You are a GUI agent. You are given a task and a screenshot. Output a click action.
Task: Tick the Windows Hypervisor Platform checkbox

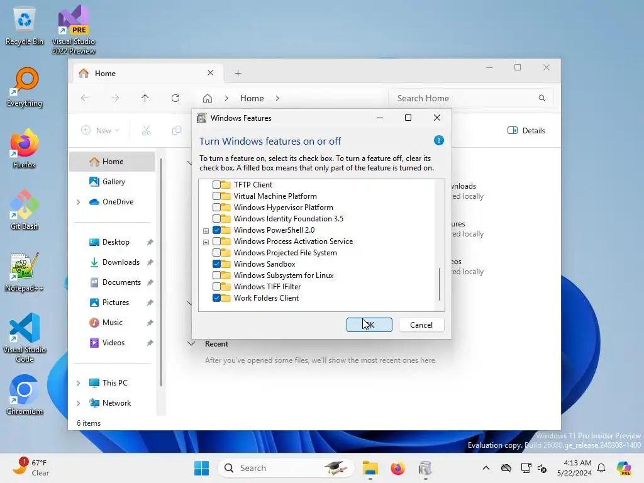216,208
